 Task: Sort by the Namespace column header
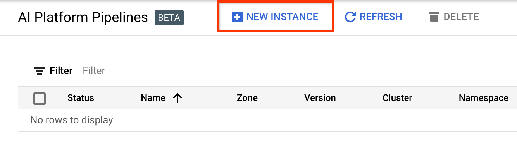tap(484, 98)
